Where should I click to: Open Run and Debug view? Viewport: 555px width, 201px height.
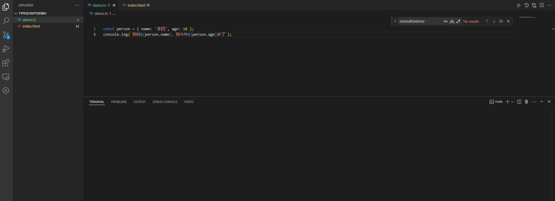[x=6, y=49]
